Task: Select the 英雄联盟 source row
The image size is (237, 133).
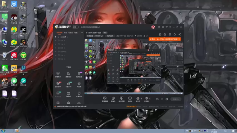Action: pyautogui.click(x=69, y=51)
